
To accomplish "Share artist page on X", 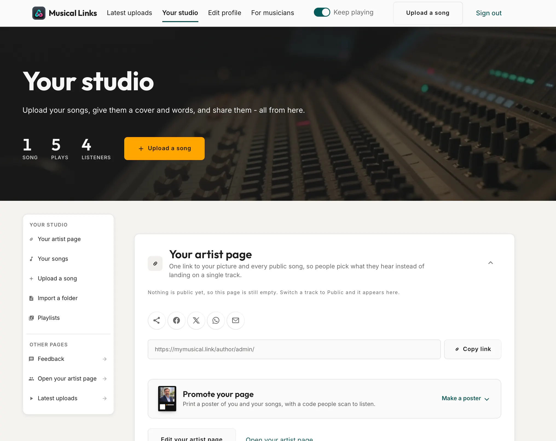I will (x=196, y=320).
